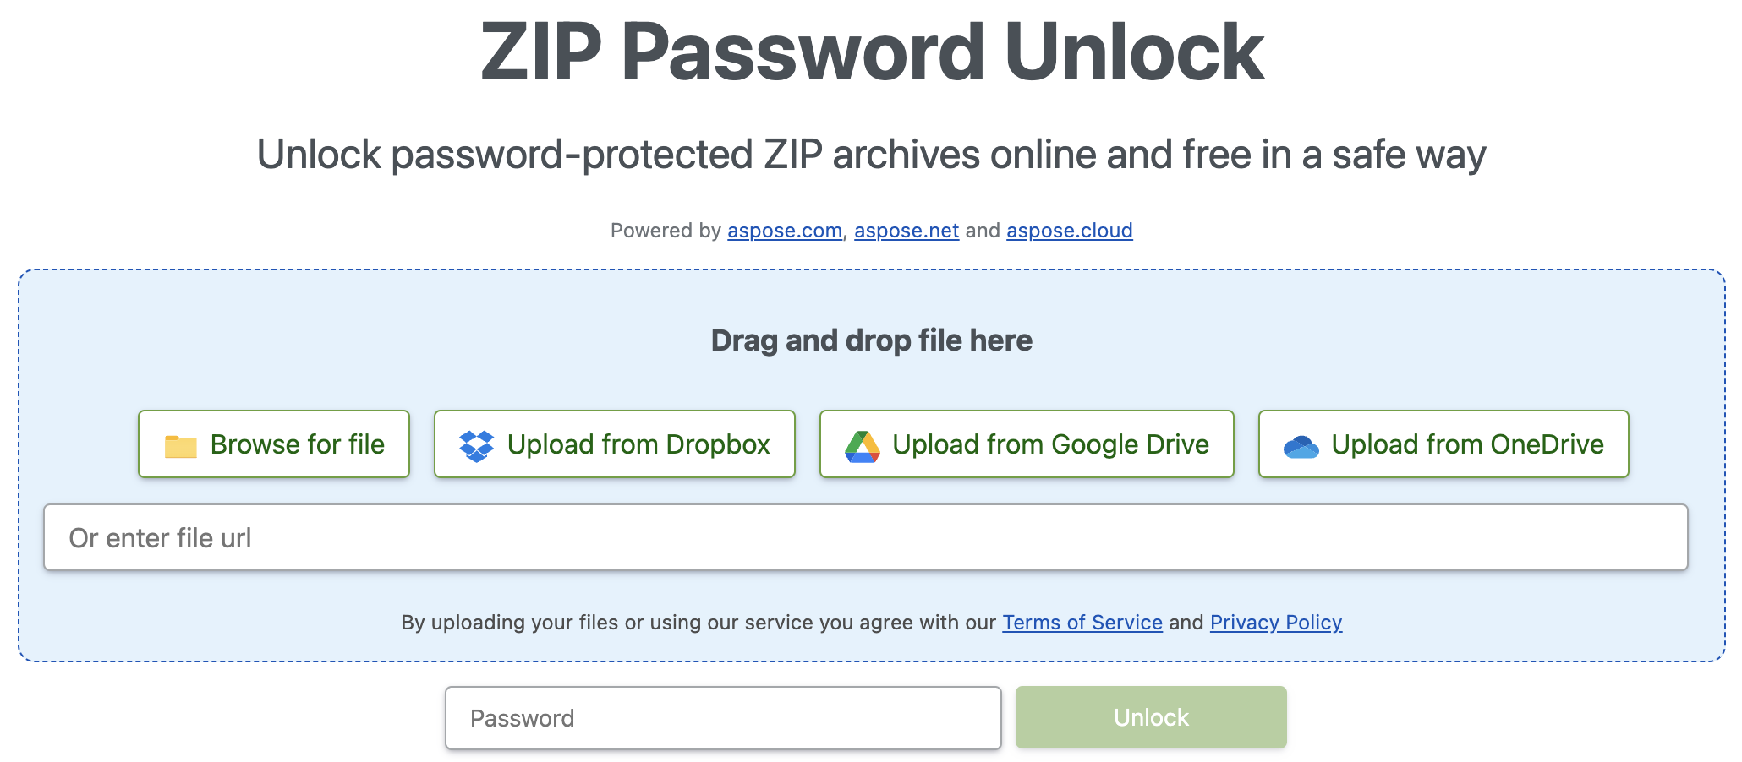Screen dimensions: 1742x762
Task: Pick "Upload from OneDrive" text
Action: click(x=1467, y=444)
